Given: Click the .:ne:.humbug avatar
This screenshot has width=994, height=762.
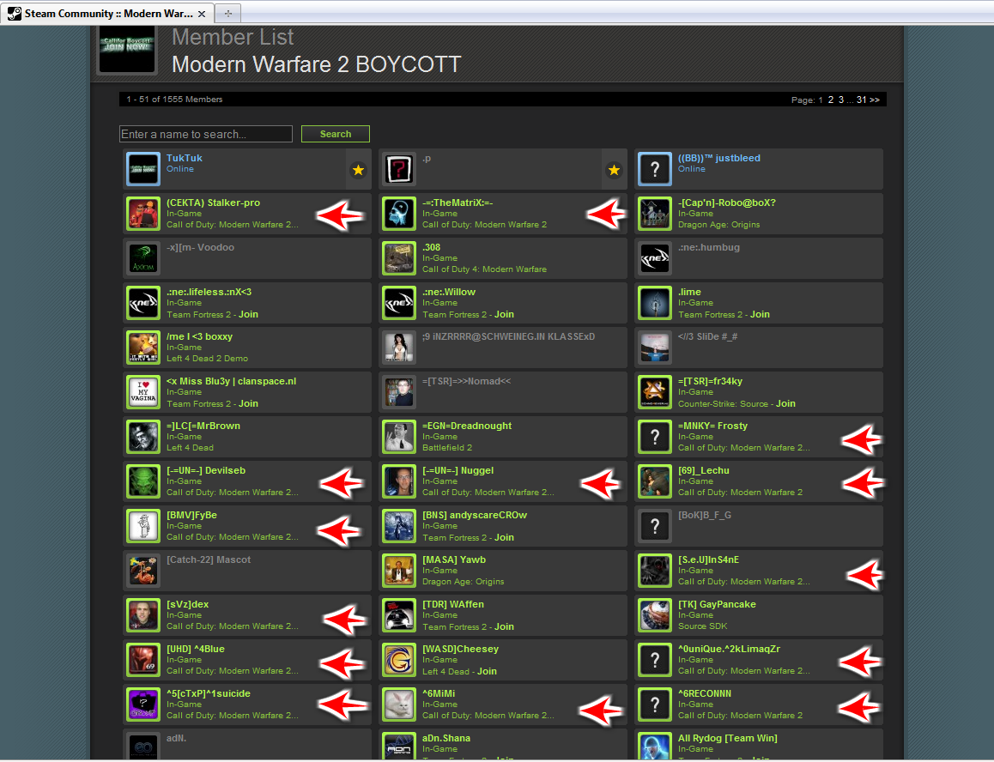Looking at the screenshot, I should click(x=654, y=257).
